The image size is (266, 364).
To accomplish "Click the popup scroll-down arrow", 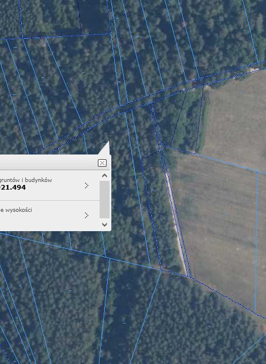I will [x=105, y=224].
